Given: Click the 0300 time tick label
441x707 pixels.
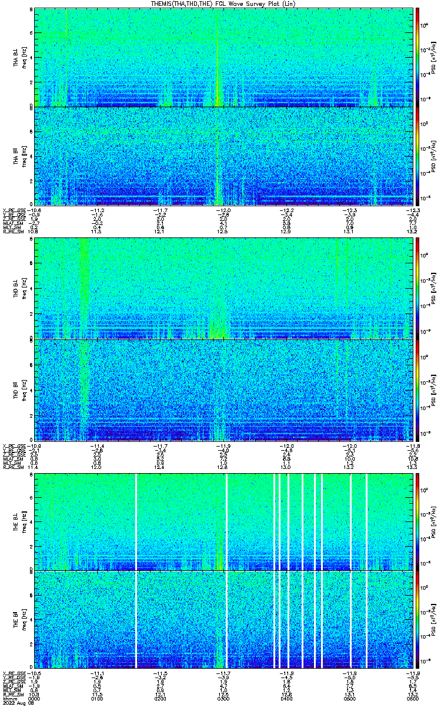Looking at the screenshot, I should point(223,698).
